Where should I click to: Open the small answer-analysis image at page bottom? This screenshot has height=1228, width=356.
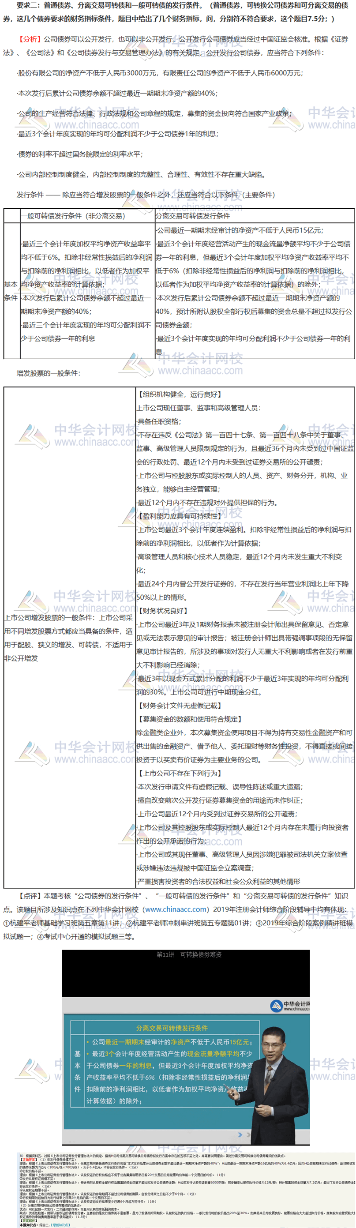186,1190
